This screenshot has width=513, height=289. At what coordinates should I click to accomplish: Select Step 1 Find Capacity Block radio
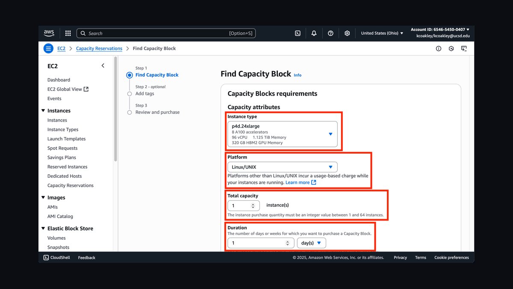click(x=130, y=75)
